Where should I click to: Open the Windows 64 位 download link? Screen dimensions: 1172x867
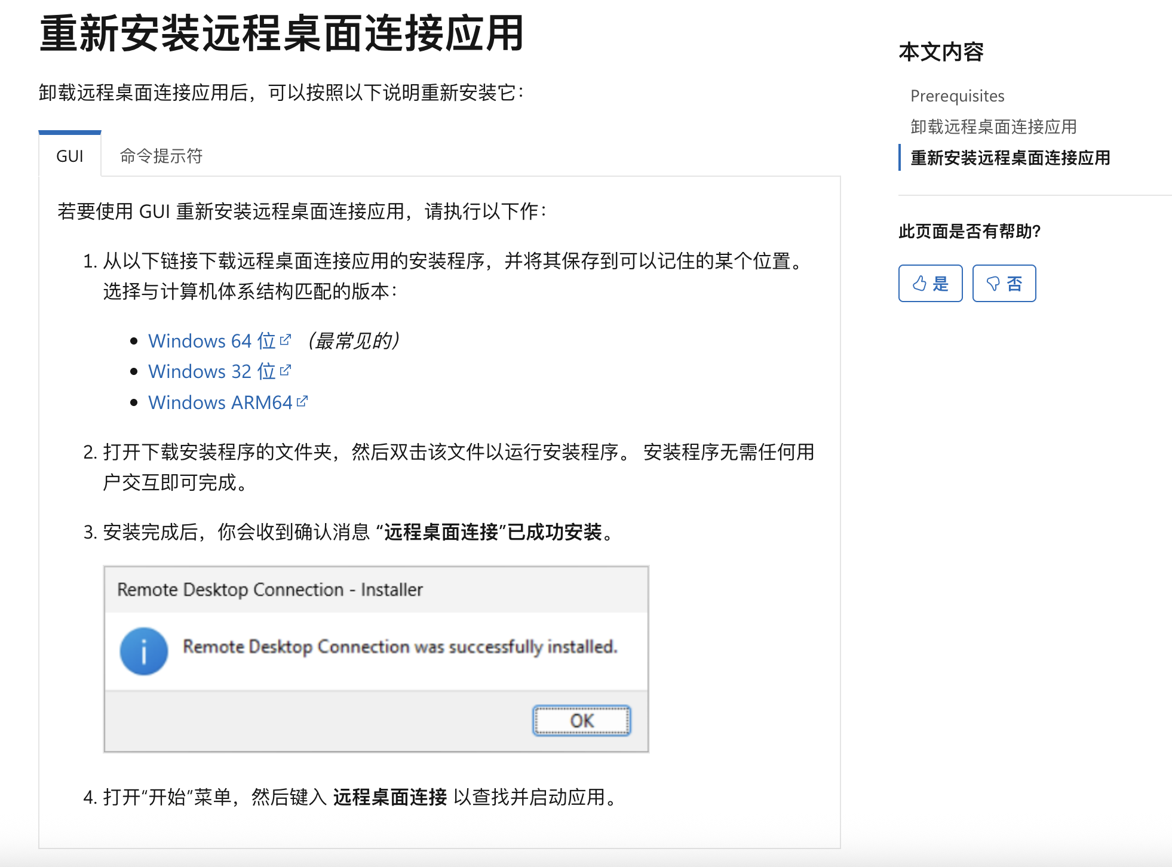pyautogui.click(x=211, y=341)
